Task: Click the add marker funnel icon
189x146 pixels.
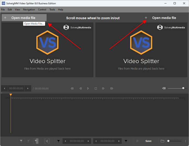Action: (21, 141)
